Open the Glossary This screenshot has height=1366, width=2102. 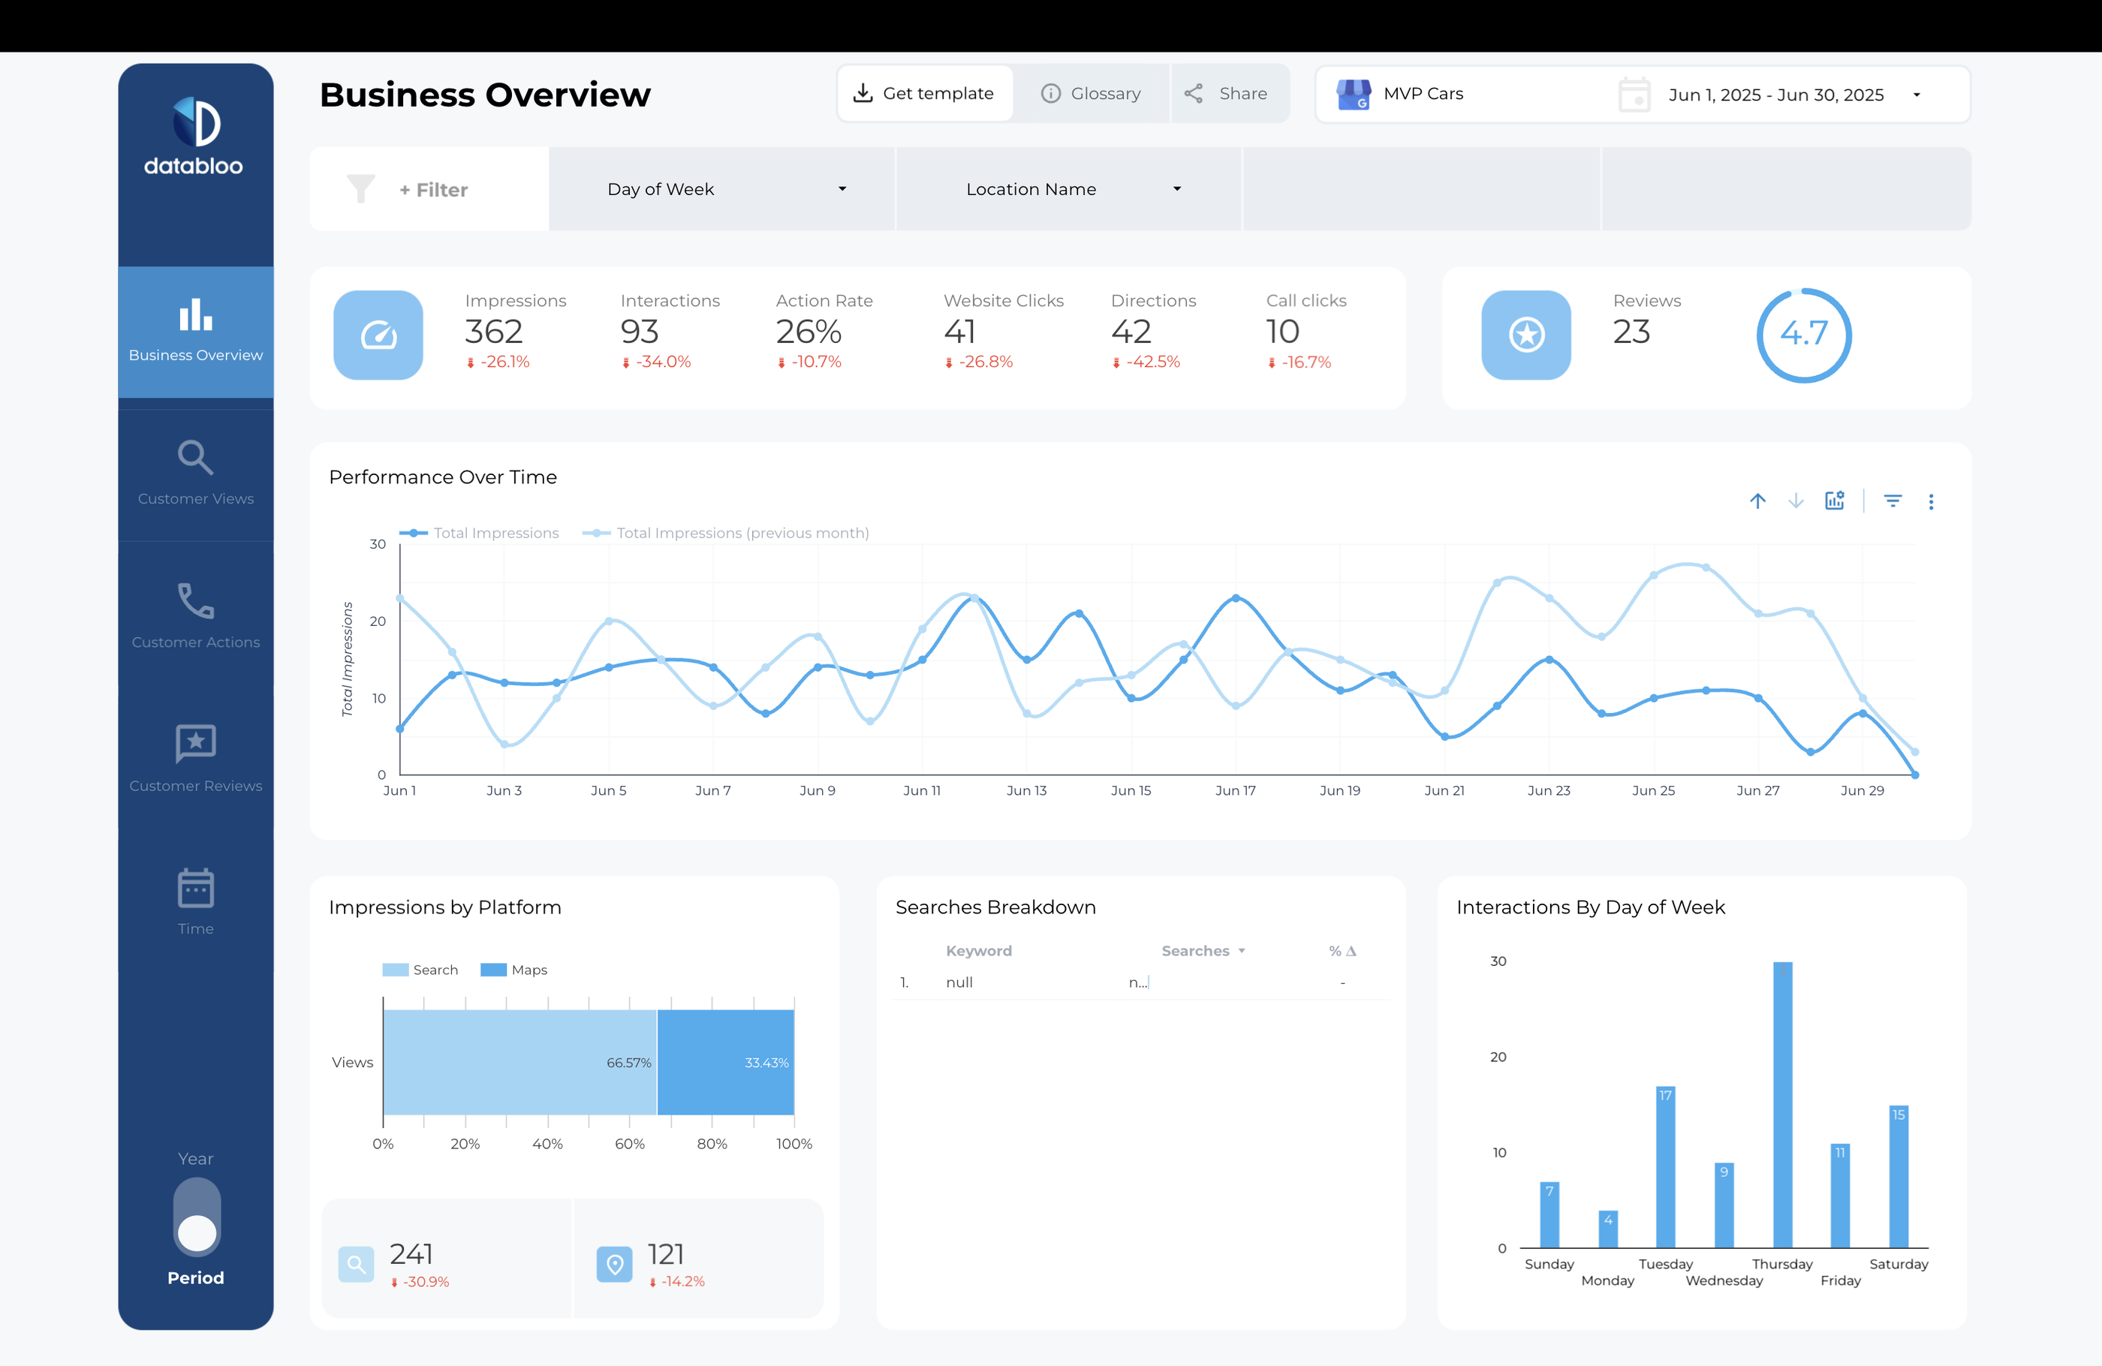[x=1092, y=93]
